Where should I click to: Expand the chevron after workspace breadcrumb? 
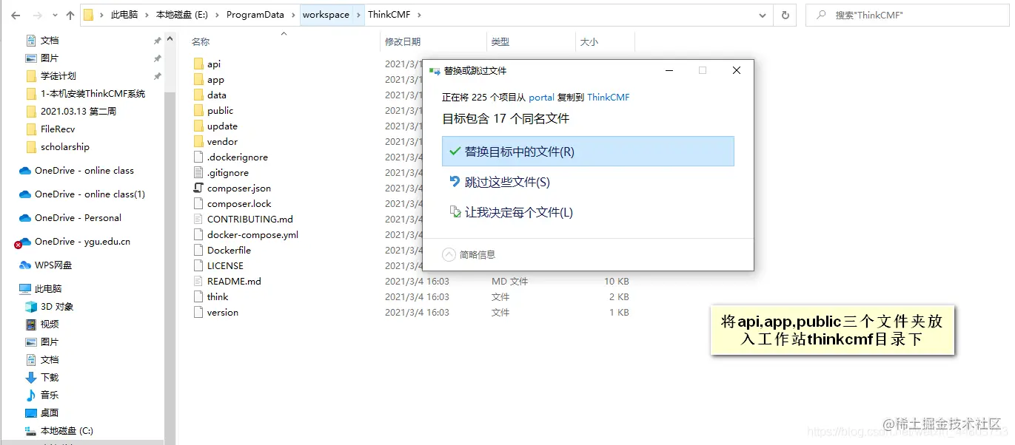[x=359, y=15]
